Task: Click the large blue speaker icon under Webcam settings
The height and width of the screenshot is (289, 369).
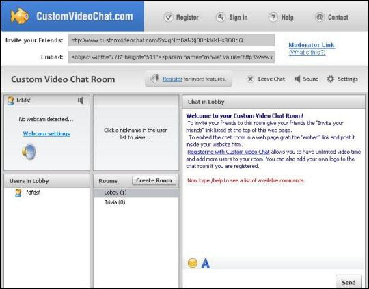Action: [29, 152]
